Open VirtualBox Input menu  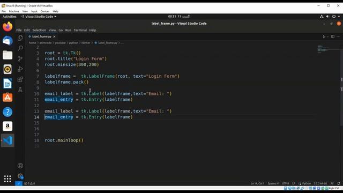(34, 11)
